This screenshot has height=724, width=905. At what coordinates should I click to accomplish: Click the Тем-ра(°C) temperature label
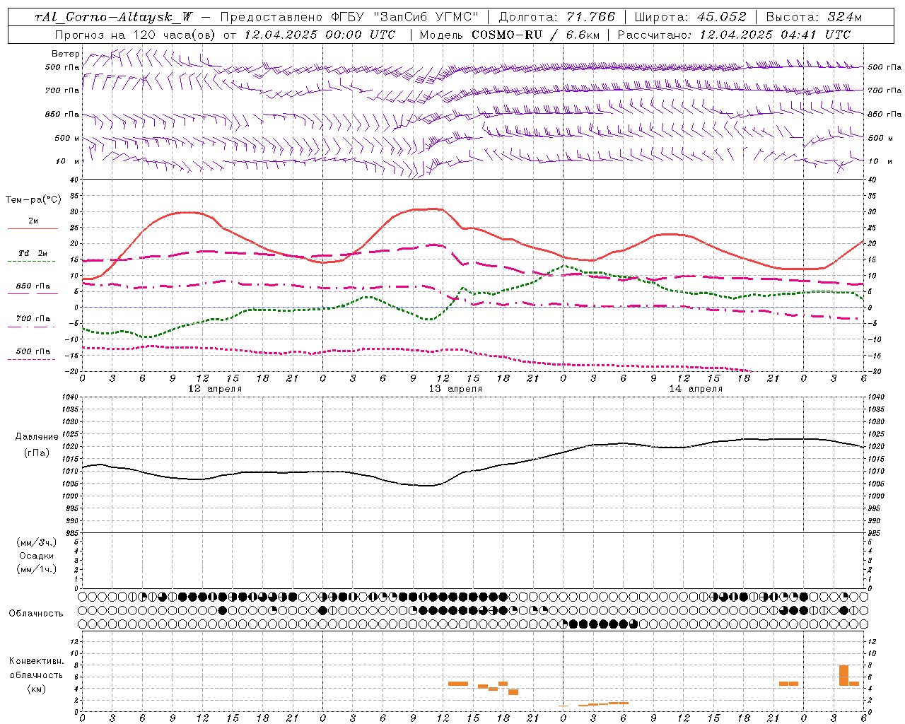(33, 200)
